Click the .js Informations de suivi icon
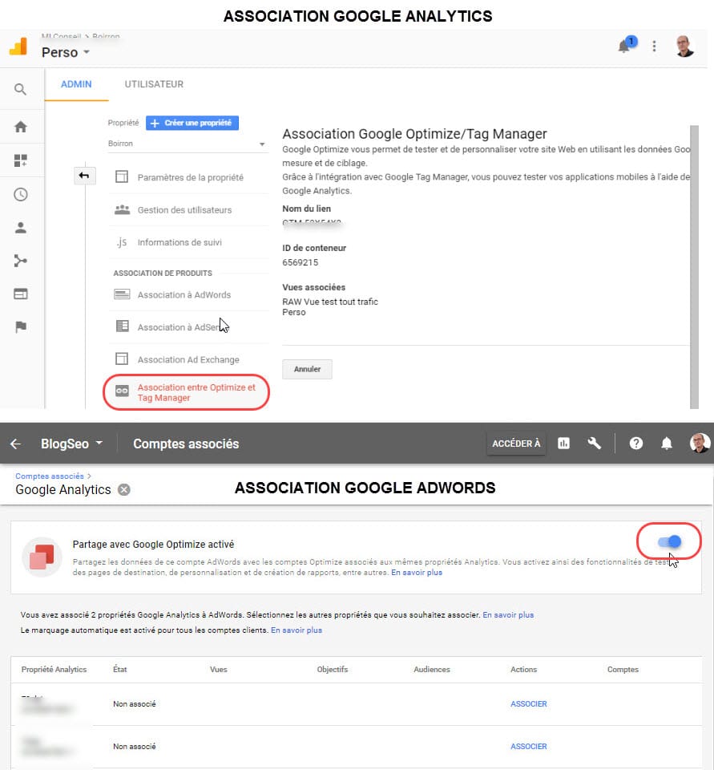Viewport: 714px width, 770px height. pyautogui.click(x=122, y=242)
